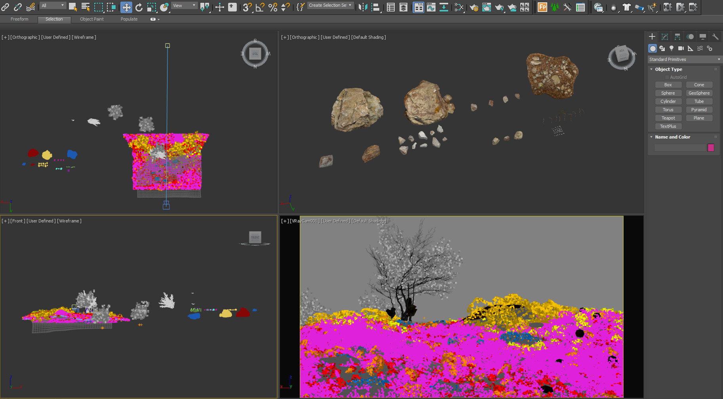
Task: Click the Sphere primitive button
Action: pos(668,93)
